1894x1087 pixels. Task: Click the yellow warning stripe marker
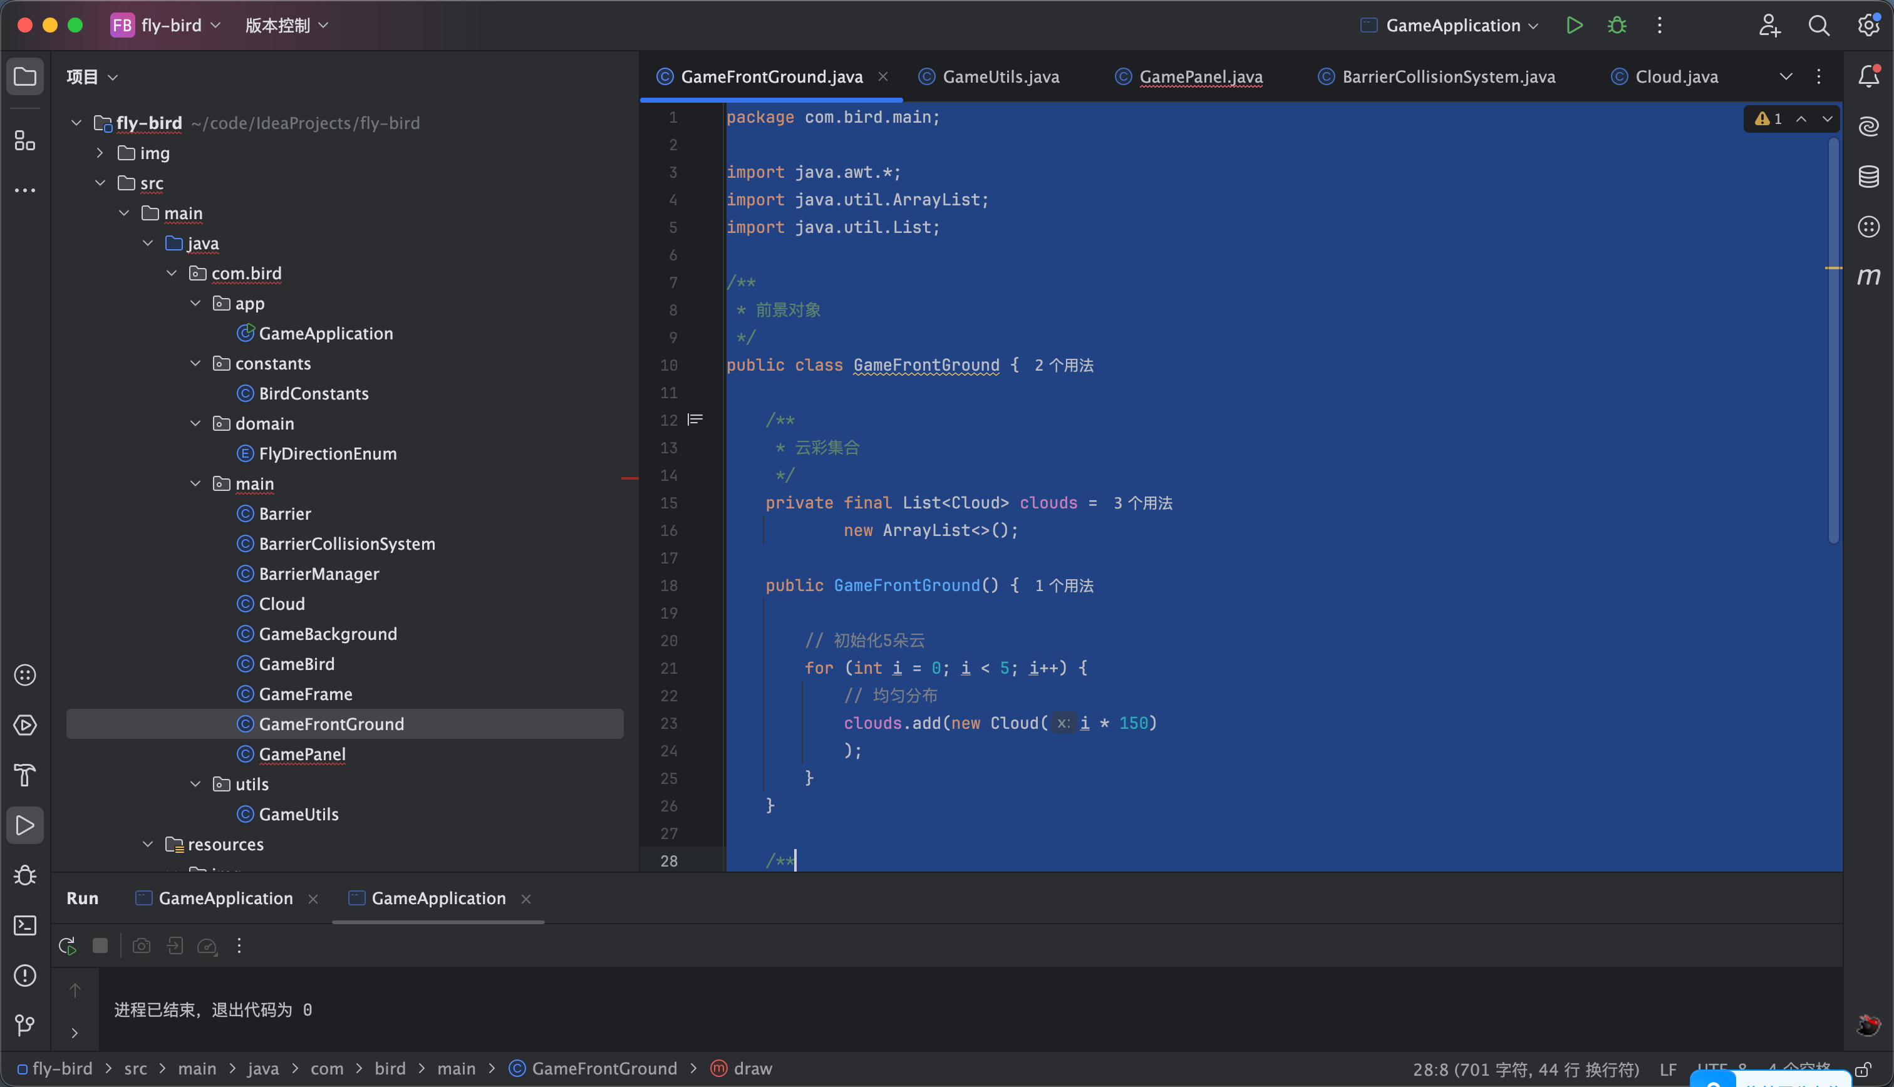pos(1833,268)
